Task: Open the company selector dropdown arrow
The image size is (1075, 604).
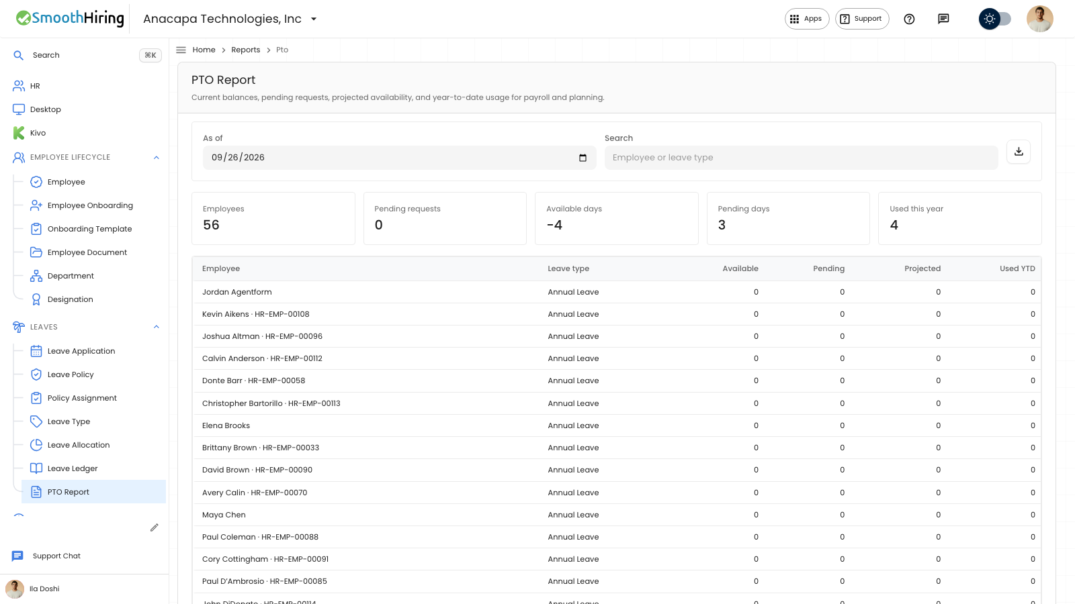Action: coord(314,19)
